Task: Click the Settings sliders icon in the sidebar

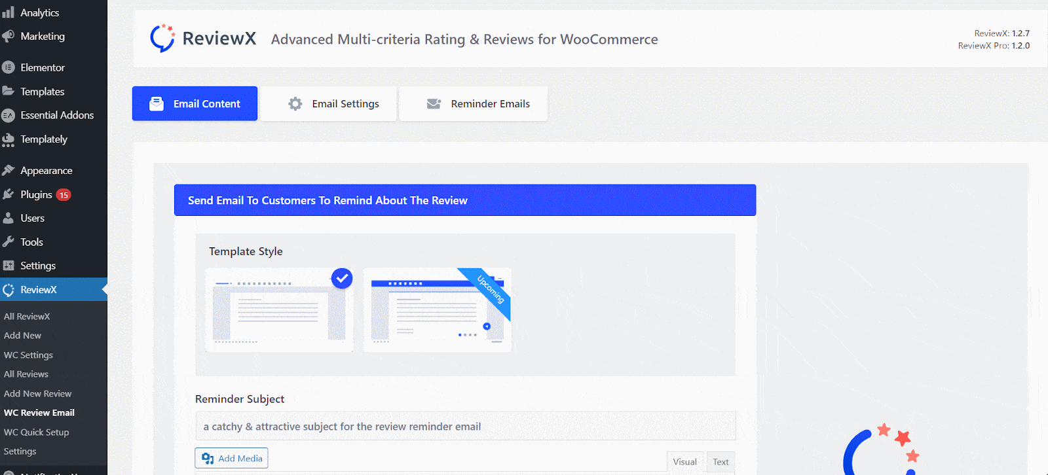Action: (8, 266)
